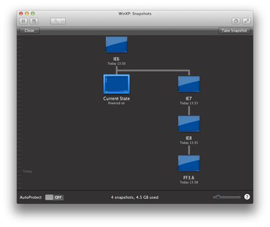Click the "Today 13:30" timestamp text
Viewport: 270px width, 227px height.
pyautogui.click(x=117, y=64)
